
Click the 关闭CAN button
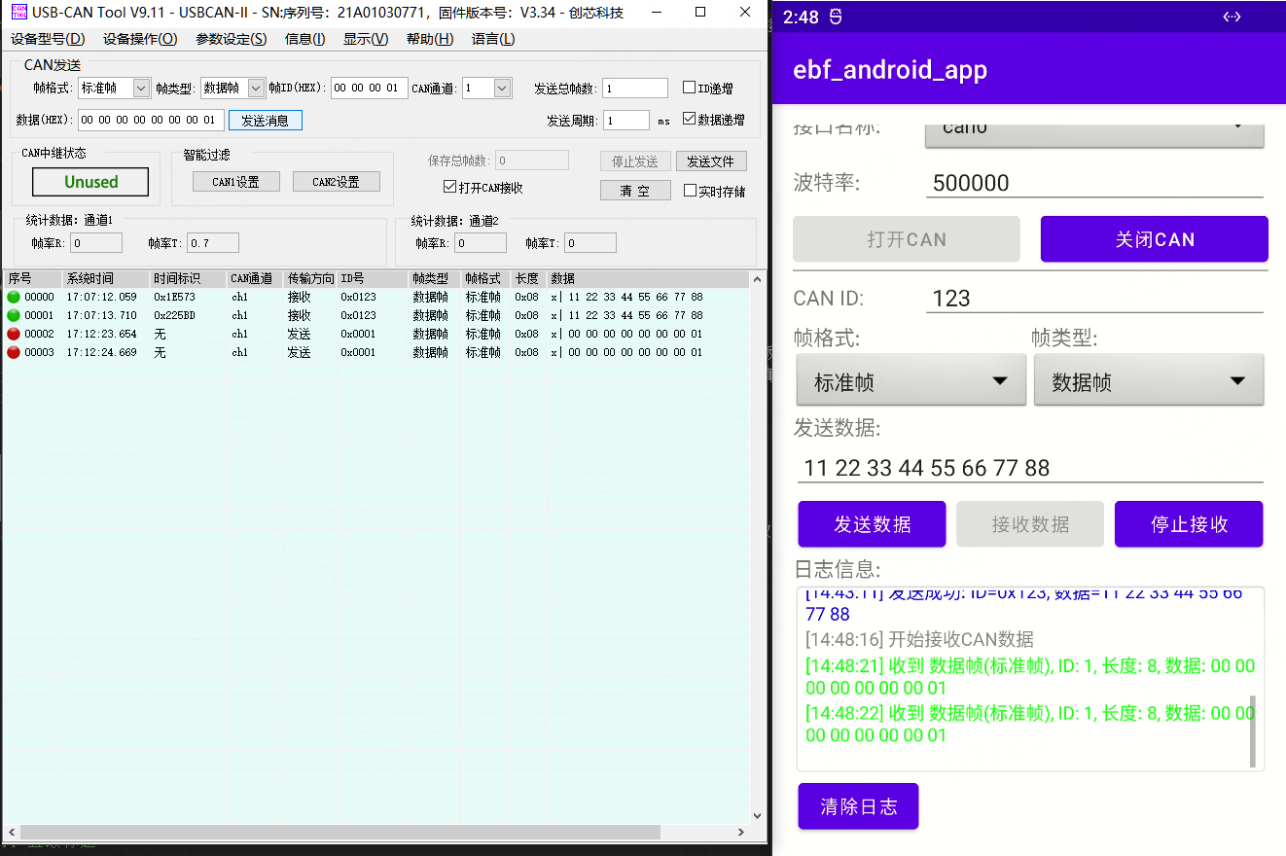[1155, 239]
